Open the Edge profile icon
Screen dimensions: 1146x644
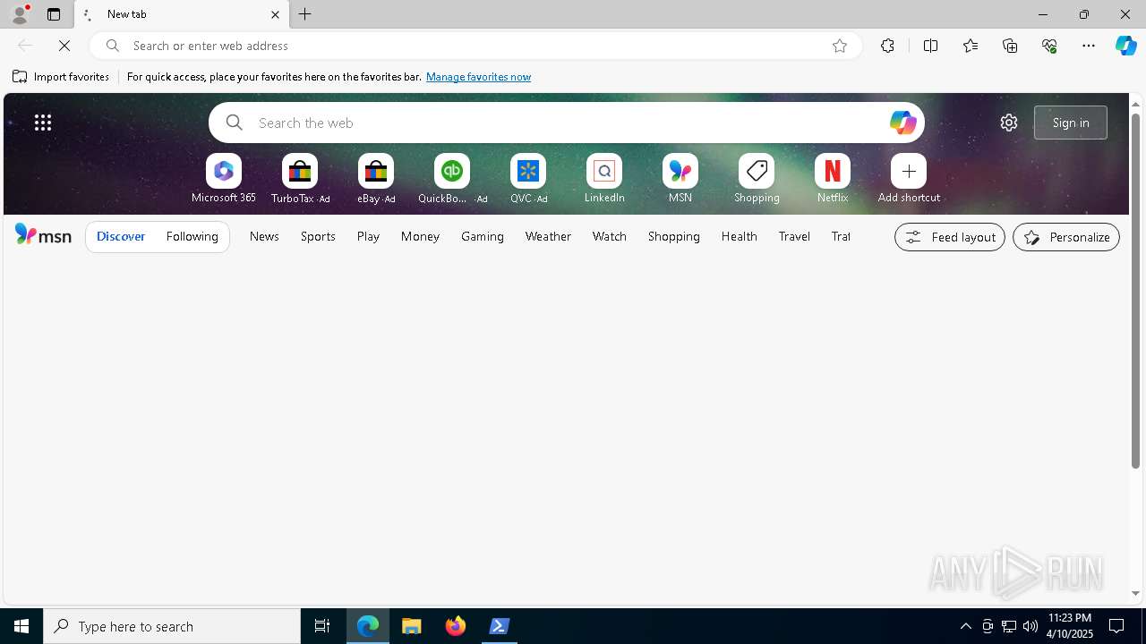20,14
